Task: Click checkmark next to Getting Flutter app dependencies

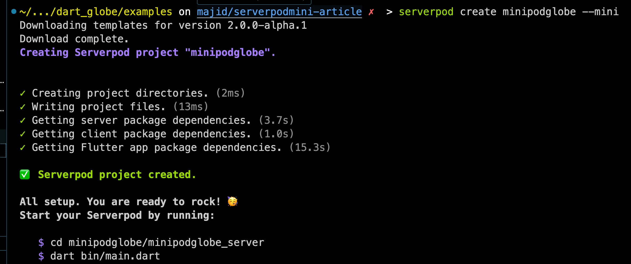Action: pyautogui.click(x=23, y=148)
